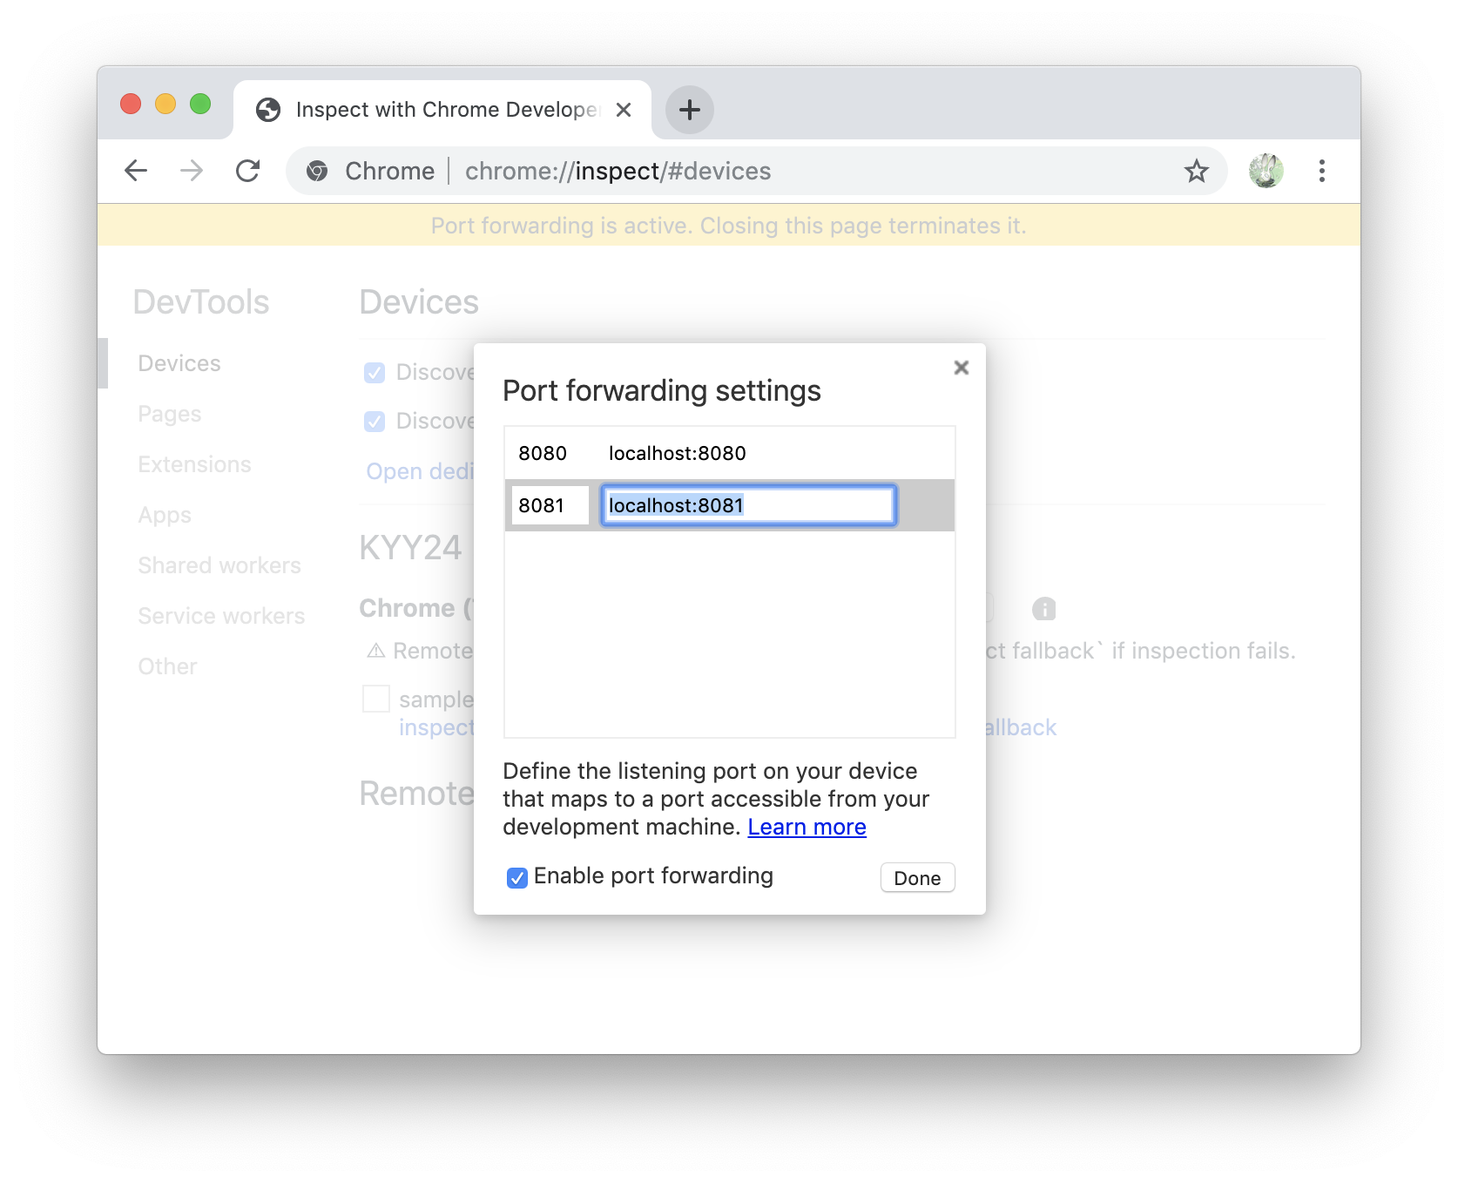Open the Chrome profile avatar
The height and width of the screenshot is (1183, 1458).
click(x=1266, y=171)
